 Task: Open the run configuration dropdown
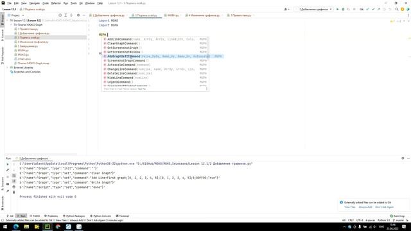314,9
